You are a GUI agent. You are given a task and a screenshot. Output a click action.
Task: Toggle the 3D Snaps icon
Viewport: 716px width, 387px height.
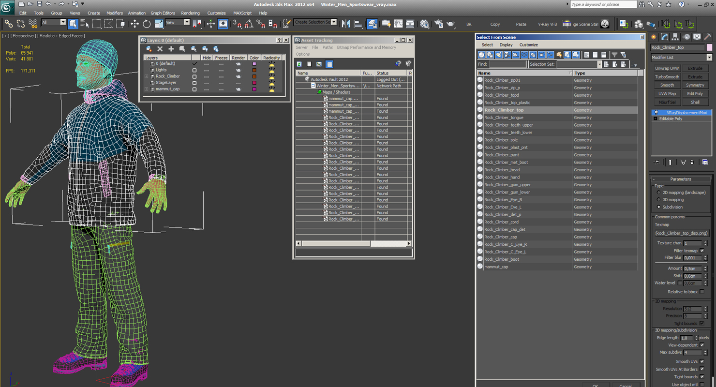click(237, 23)
